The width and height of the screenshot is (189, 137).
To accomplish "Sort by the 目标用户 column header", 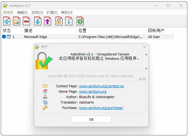I will tap(160, 31).
